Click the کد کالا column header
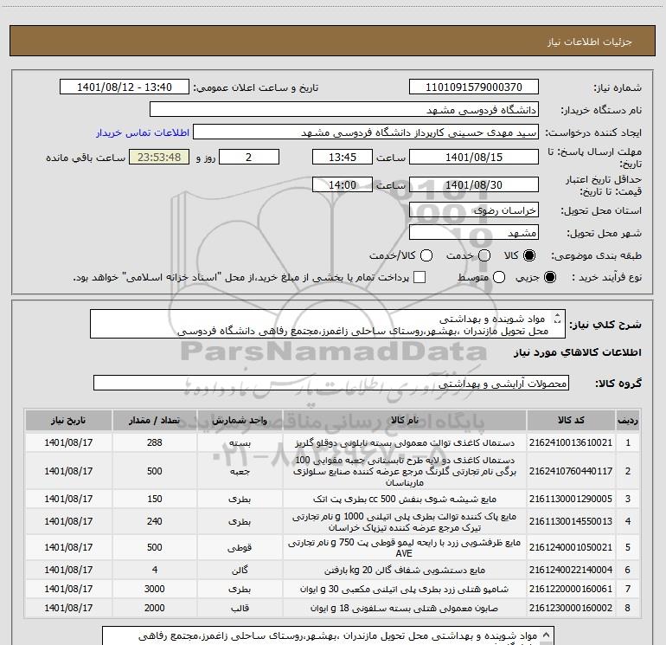This screenshot has height=645, width=666. (571, 421)
